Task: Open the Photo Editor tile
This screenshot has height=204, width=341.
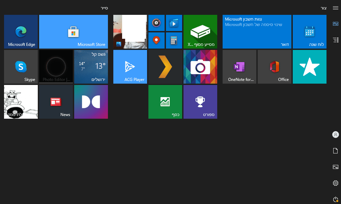Action: [56, 67]
